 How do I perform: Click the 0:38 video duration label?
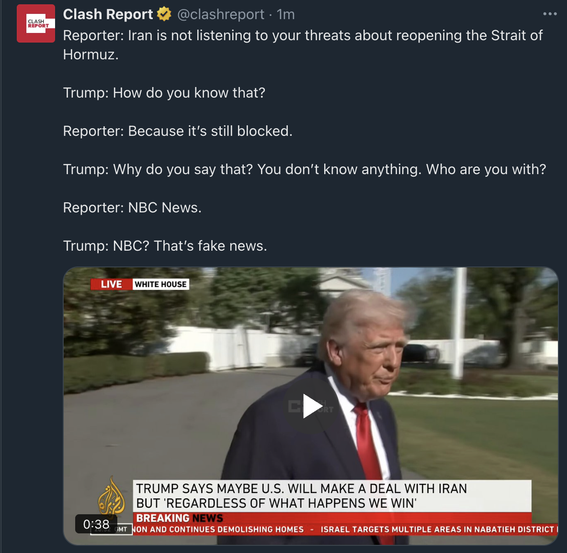(x=96, y=524)
